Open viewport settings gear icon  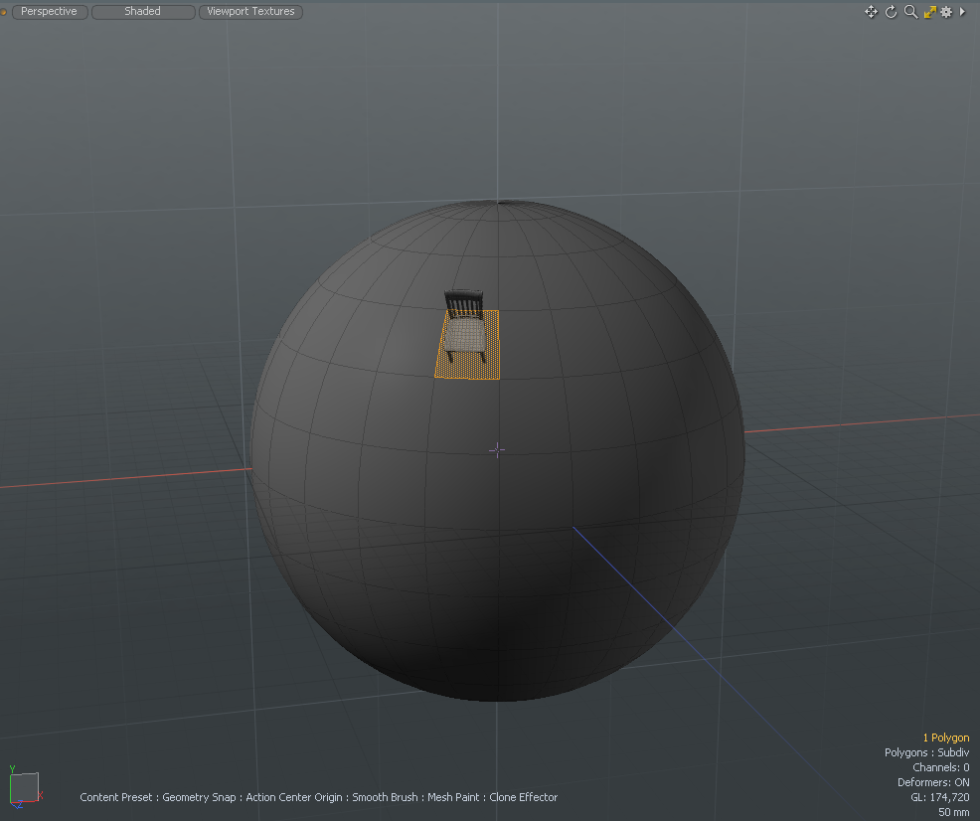coord(946,12)
